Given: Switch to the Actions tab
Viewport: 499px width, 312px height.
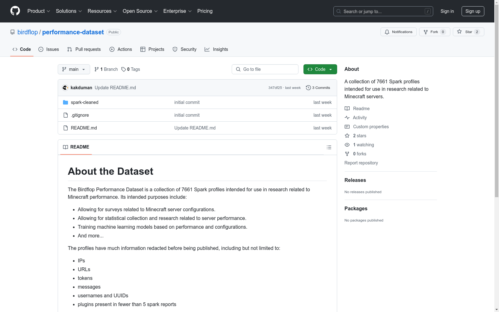Looking at the screenshot, I should point(121,49).
